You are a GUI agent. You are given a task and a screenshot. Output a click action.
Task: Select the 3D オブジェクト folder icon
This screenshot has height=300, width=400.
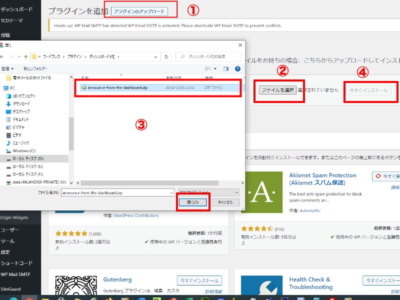pyautogui.click(x=8, y=95)
